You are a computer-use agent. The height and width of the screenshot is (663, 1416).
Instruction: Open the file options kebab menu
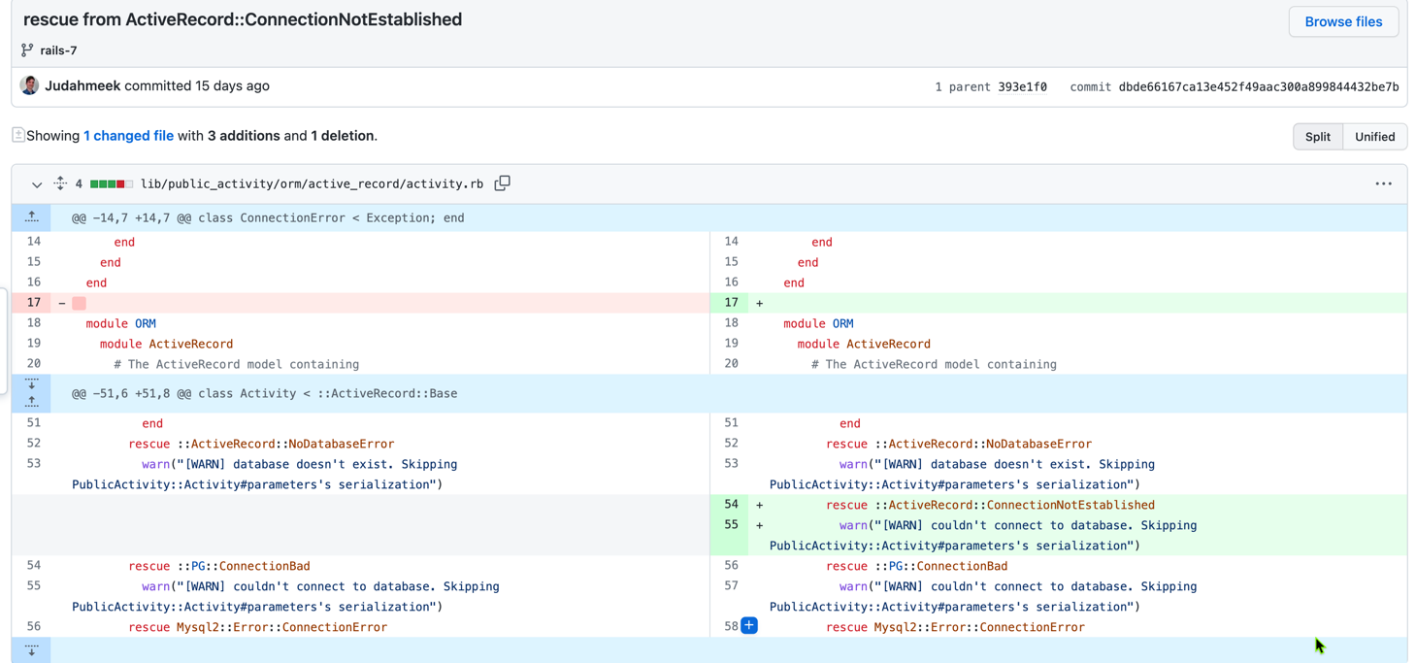pos(1383,183)
